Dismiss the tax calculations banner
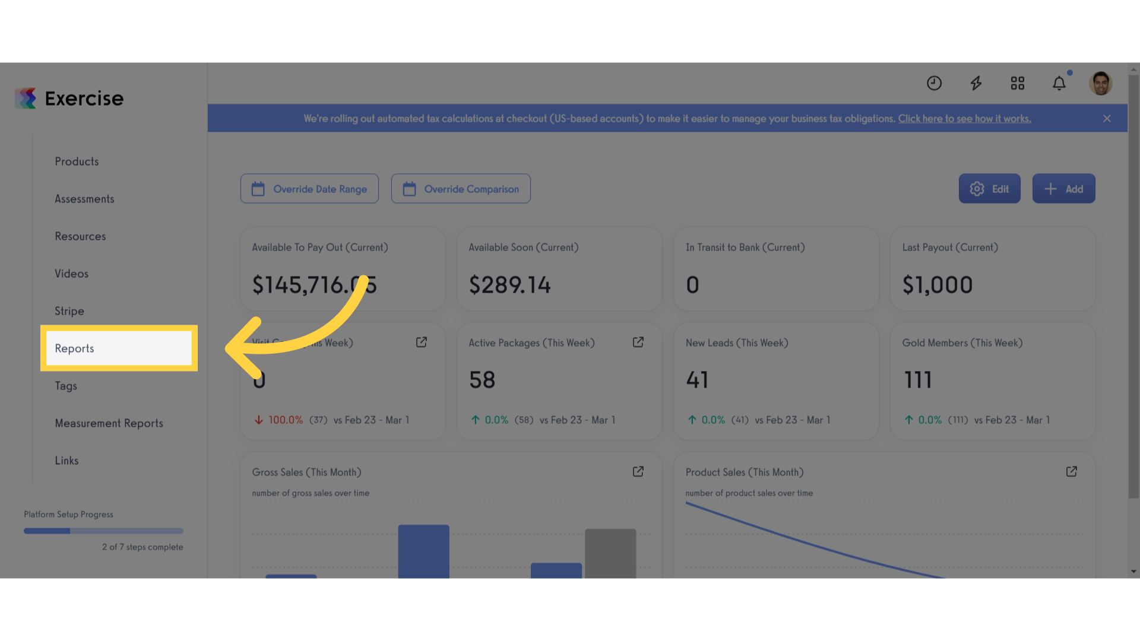 tap(1107, 119)
